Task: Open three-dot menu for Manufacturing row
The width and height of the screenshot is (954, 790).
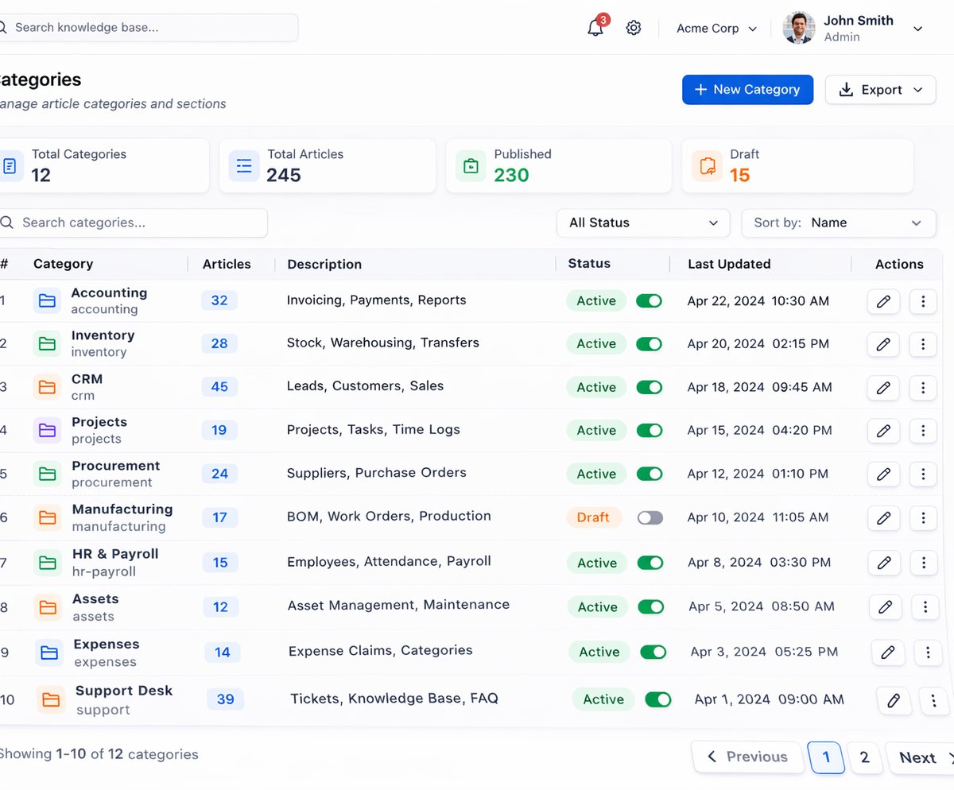Action: [923, 518]
